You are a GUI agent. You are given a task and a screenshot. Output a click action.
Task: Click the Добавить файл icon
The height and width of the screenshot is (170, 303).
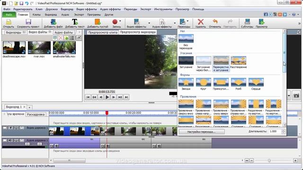point(53,22)
